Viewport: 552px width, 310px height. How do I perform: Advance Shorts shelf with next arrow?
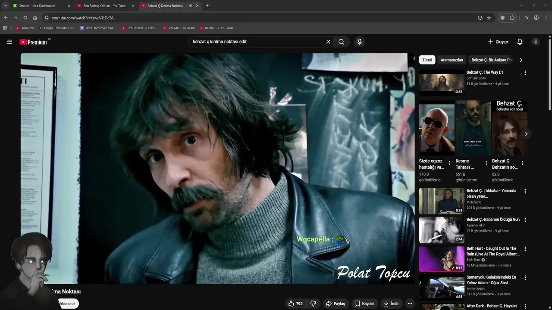pos(526,134)
